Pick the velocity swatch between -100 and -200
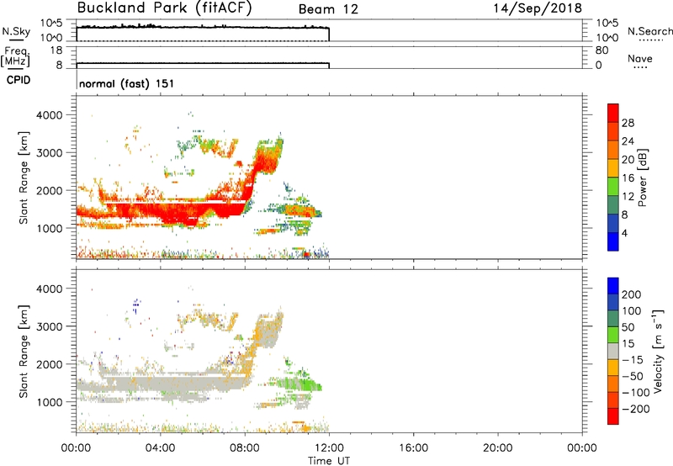This screenshot has width=673, height=466. coord(613,400)
